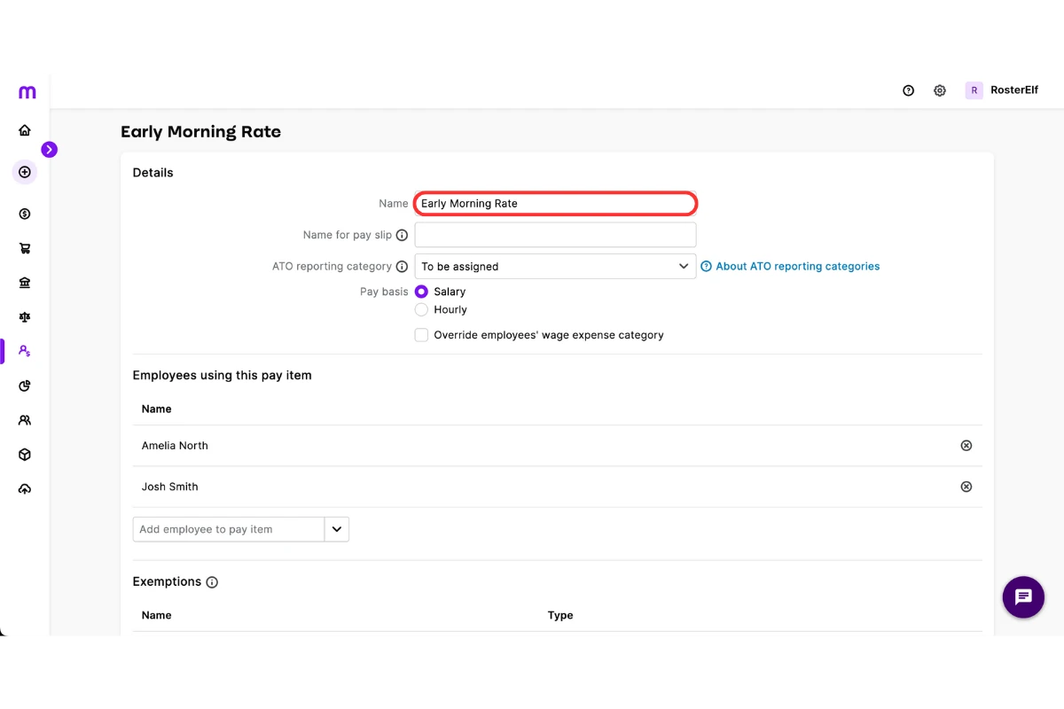
Task: Show info for ATO reporting category
Action: click(402, 267)
